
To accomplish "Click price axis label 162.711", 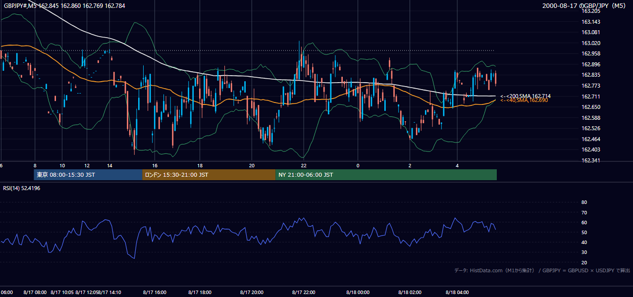I will 590,97.
